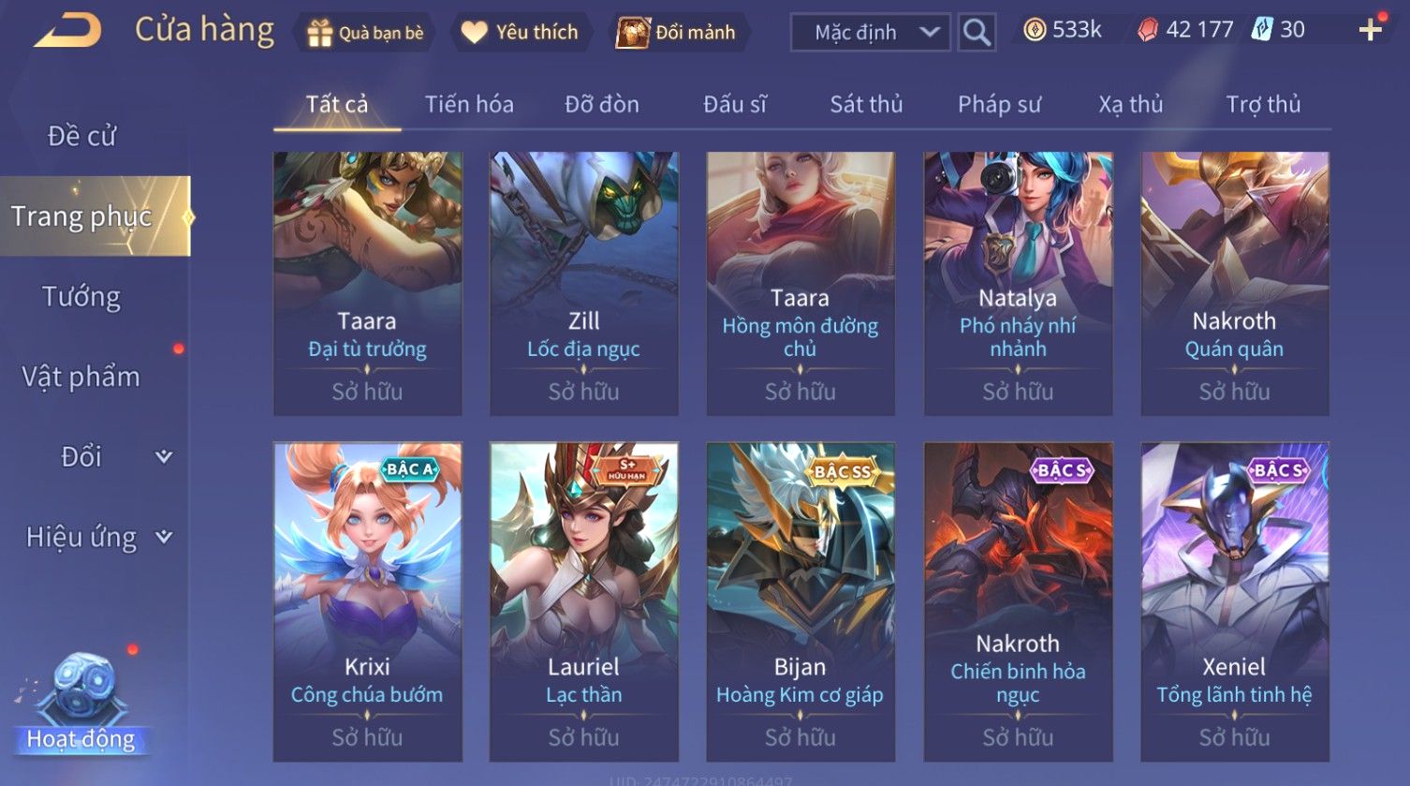1410x786 pixels.
Task: Click the Đổi mảnh button
Action: coord(677,33)
